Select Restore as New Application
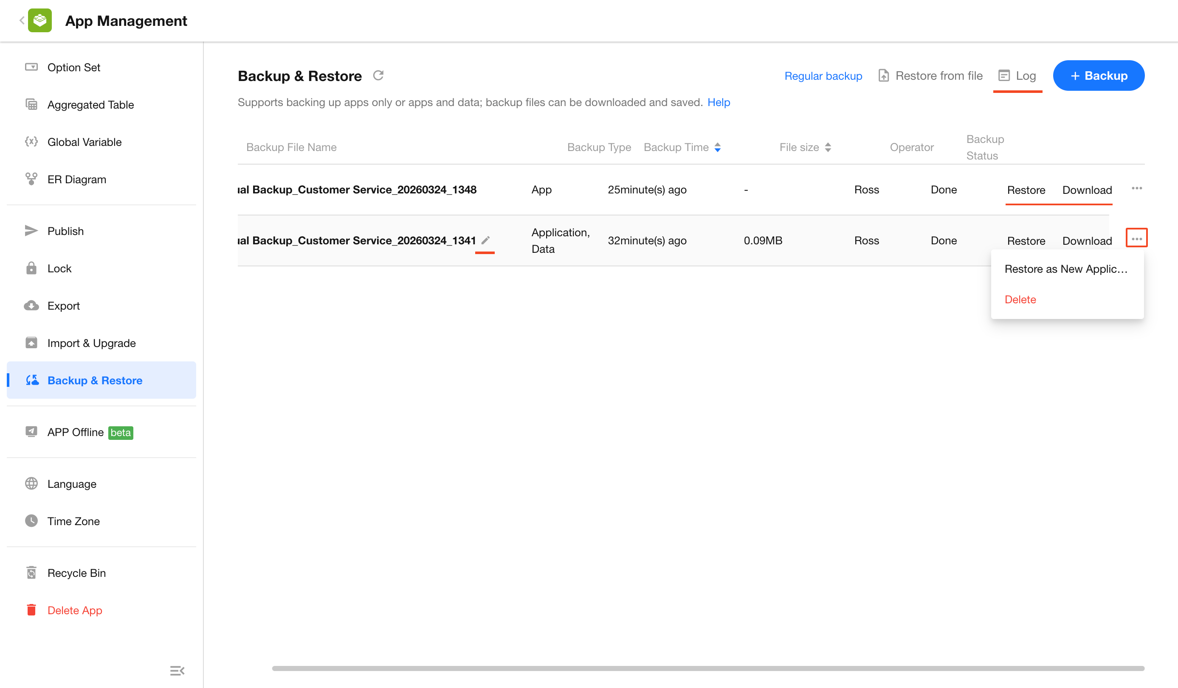The image size is (1178, 688). (1065, 269)
